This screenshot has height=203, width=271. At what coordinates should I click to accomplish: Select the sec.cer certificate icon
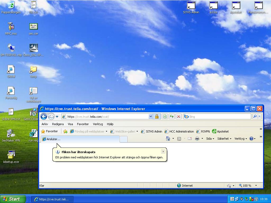(34, 29)
